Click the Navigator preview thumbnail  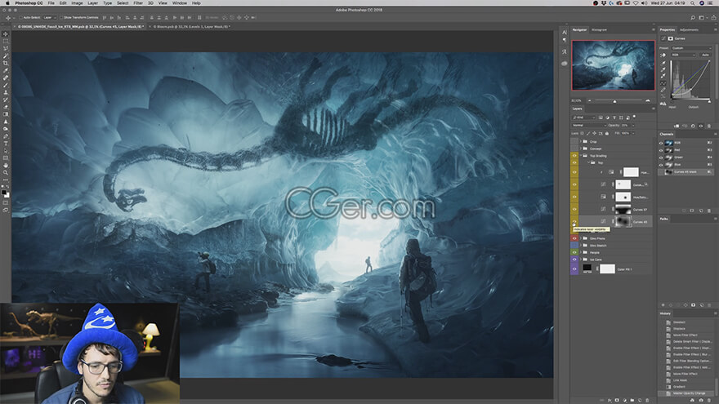coord(613,65)
